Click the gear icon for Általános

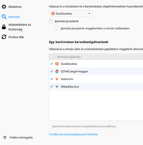pyautogui.click(x=4, y=7)
